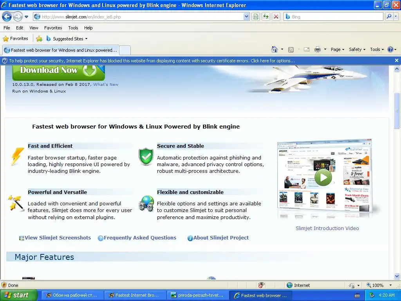The height and width of the screenshot is (301, 401).
Task: Click the keyboard tray icon
Action: coord(357,296)
